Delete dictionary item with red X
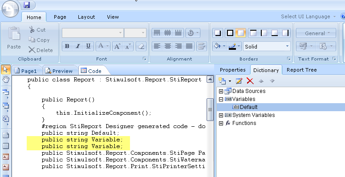Image resolution: width=345 pixels, height=177 pixels. pos(250,81)
